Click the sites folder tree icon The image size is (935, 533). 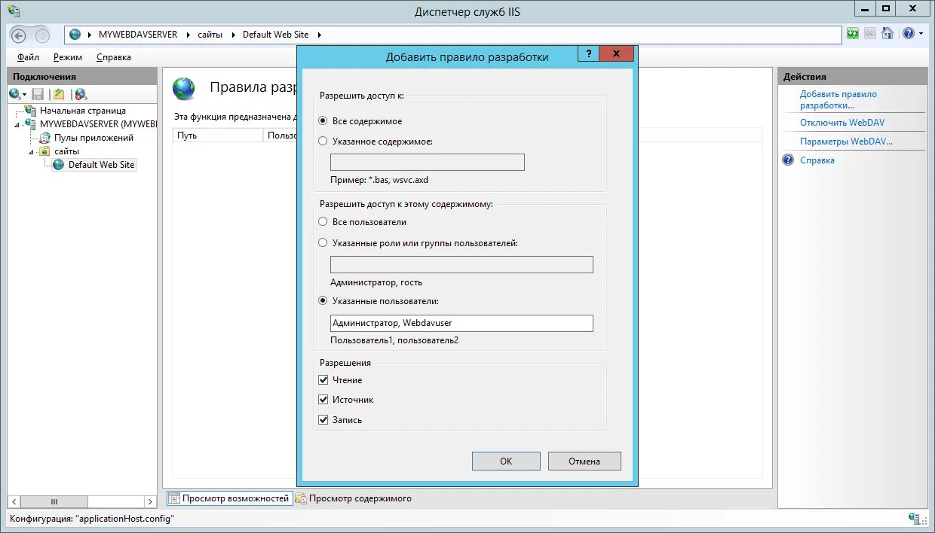point(44,151)
